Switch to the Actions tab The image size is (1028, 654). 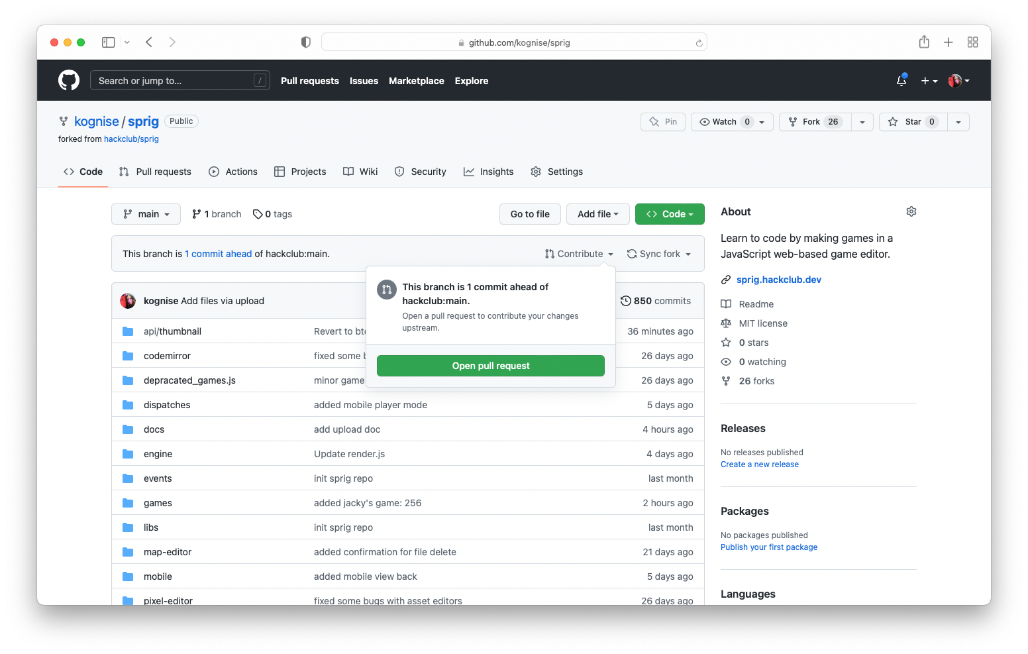tap(233, 171)
